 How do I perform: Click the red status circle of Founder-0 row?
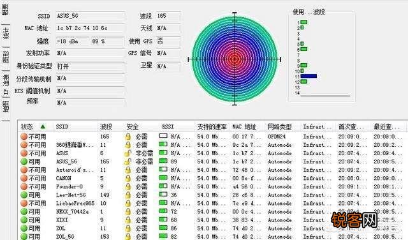pyautogui.click(x=24, y=186)
